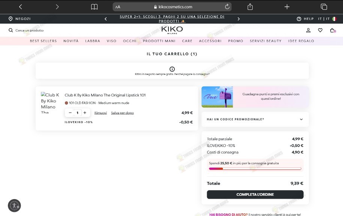This screenshot has height=216, width=343.
Task: Open the user account profile icon
Action: pyautogui.click(x=308, y=30)
